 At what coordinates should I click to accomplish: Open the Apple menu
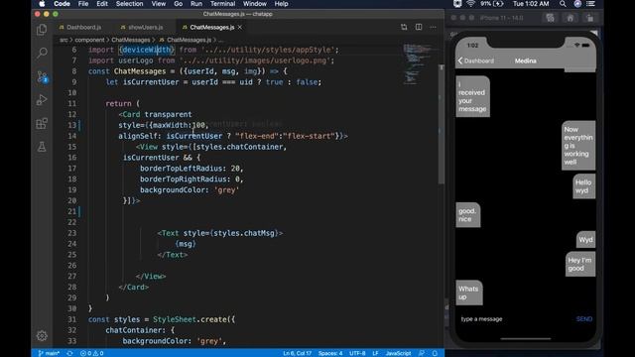(42, 4)
